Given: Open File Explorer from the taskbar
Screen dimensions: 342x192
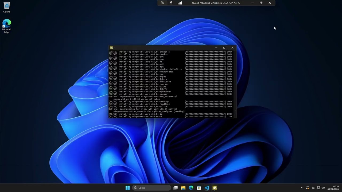Looking at the screenshot, I should tap(183, 188).
